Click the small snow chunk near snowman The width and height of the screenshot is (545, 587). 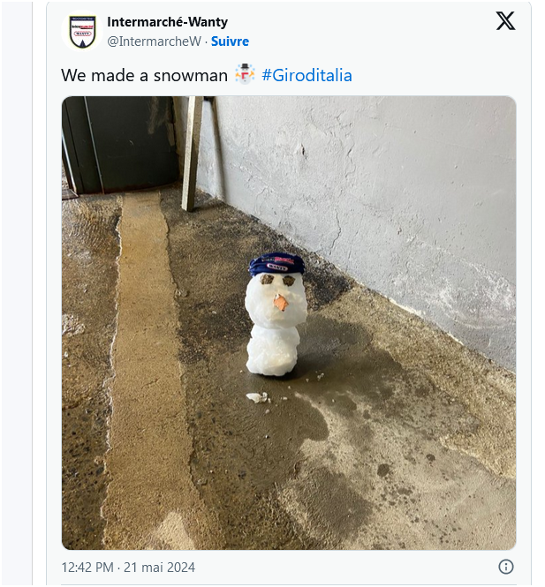[256, 397]
